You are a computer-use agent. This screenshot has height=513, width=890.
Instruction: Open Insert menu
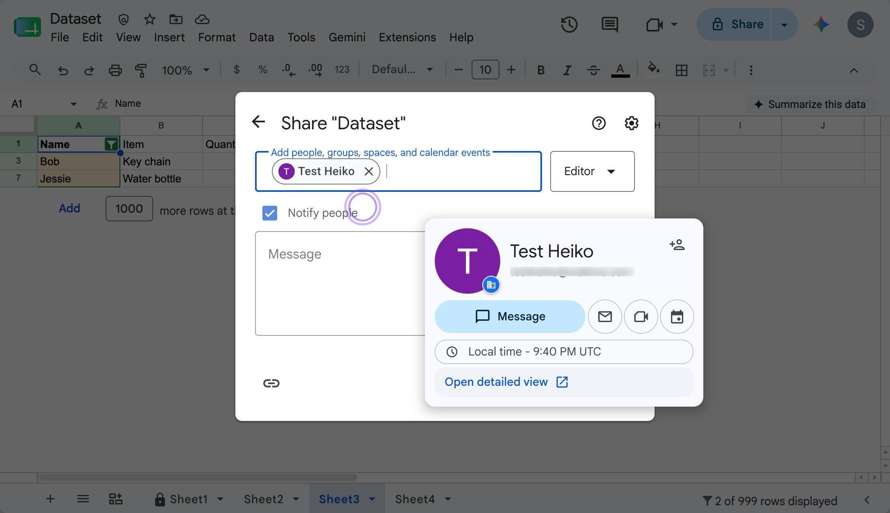point(169,37)
